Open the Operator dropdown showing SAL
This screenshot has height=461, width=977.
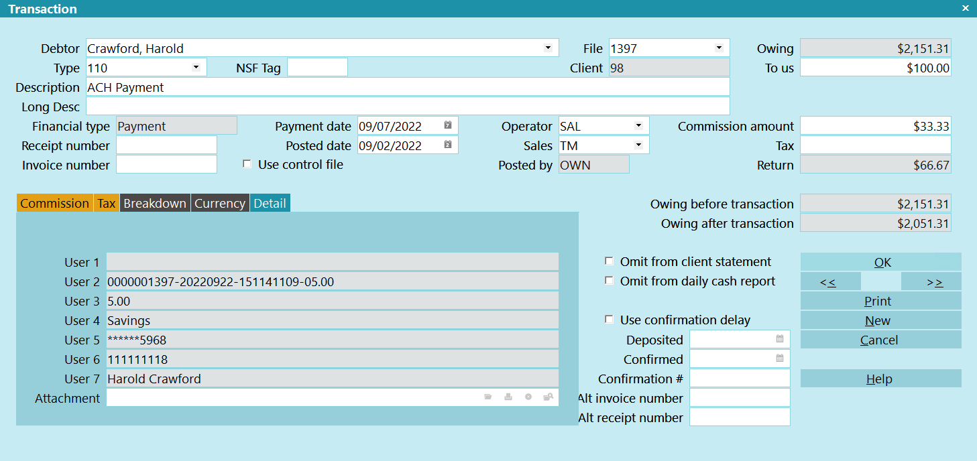[638, 125]
